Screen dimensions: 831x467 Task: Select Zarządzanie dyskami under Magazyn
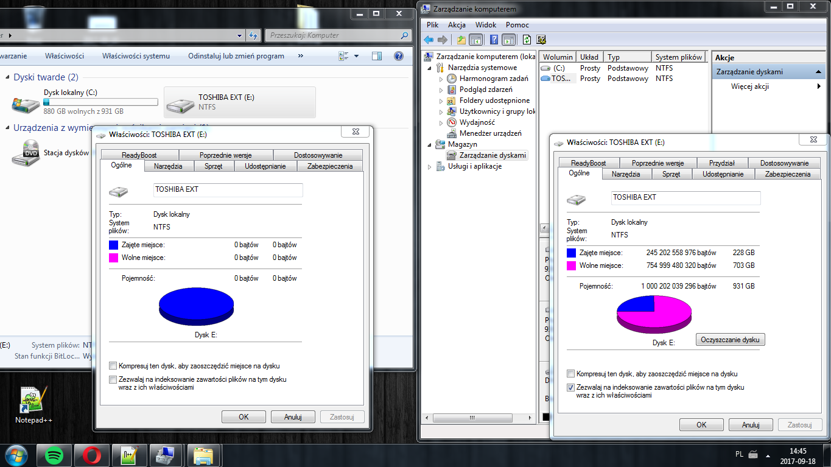(486, 155)
